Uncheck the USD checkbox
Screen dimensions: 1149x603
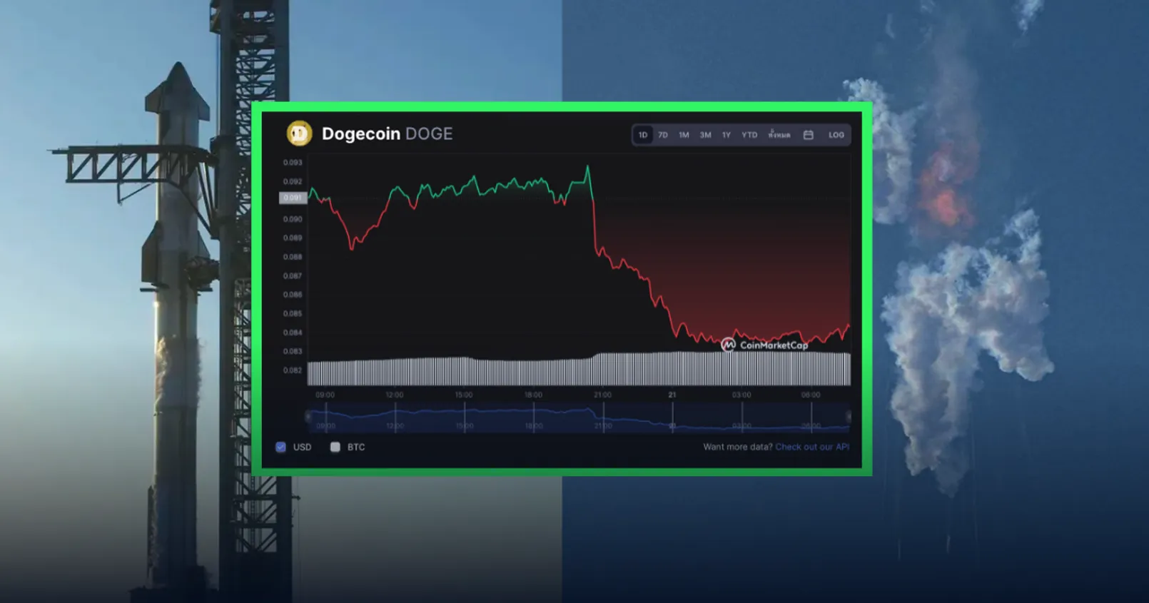[280, 447]
